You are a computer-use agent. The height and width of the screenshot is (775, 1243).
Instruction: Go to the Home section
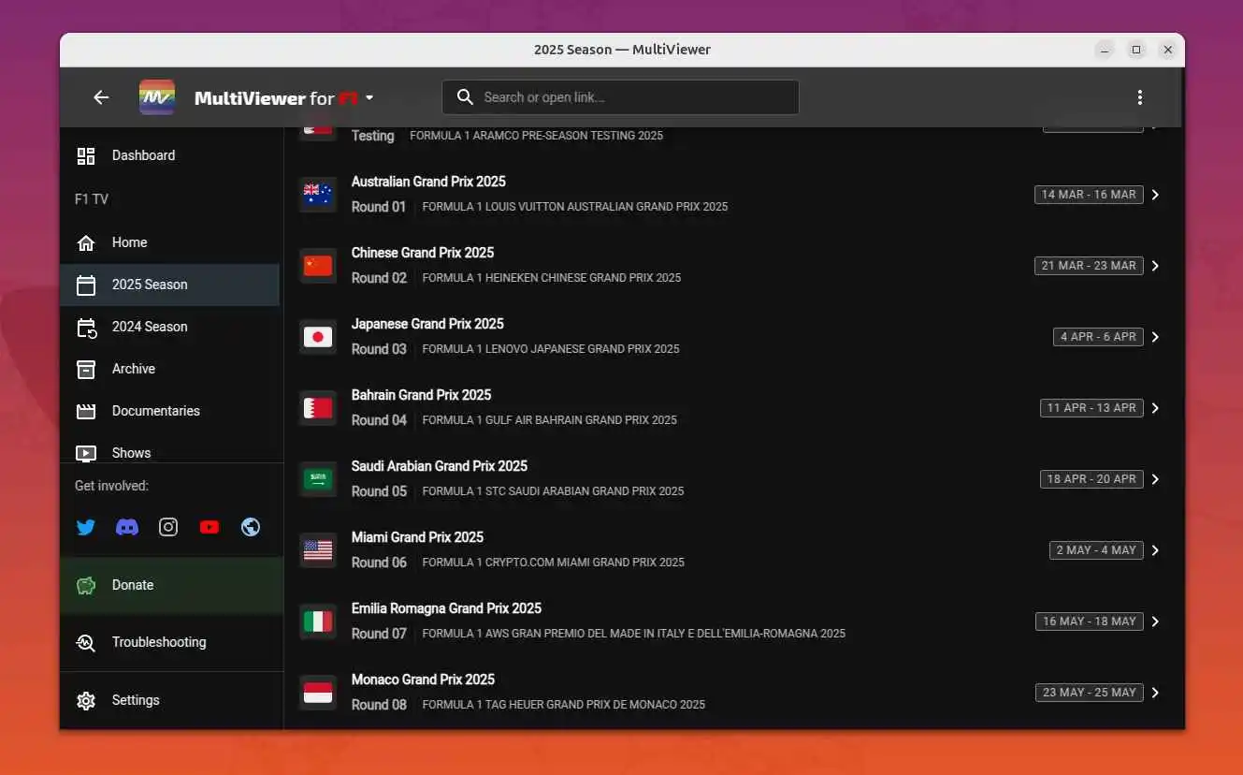(169, 242)
